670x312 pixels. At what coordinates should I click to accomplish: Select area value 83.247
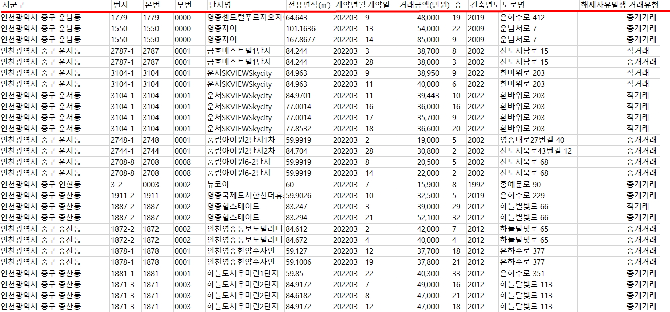(x=297, y=207)
